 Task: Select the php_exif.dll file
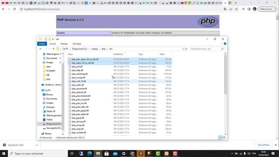(x=120, y=67)
